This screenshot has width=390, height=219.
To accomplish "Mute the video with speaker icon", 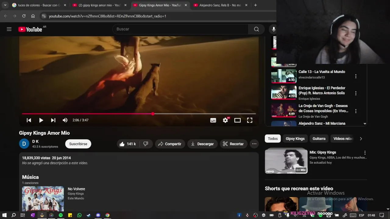I will tap(65, 120).
